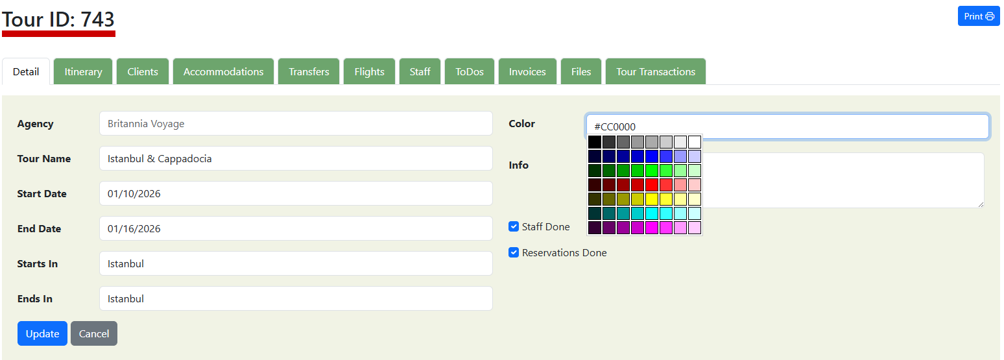Click the Start Date field
This screenshot has height=360, width=1004.
tap(296, 193)
